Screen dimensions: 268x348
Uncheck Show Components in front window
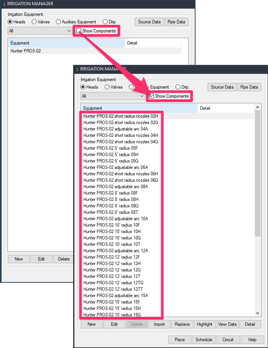pyautogui.click(x=152, y=96)
